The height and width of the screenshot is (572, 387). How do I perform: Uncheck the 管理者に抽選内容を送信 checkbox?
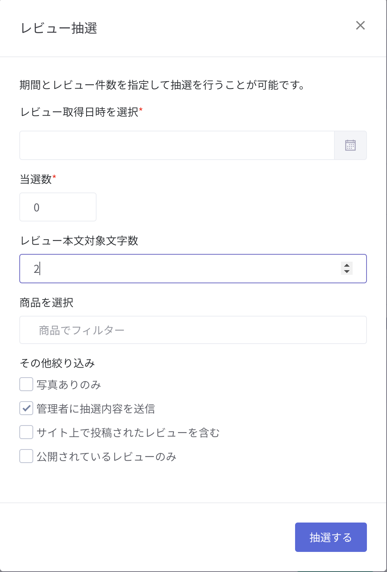pyautogui.click(x=26, y=409)
